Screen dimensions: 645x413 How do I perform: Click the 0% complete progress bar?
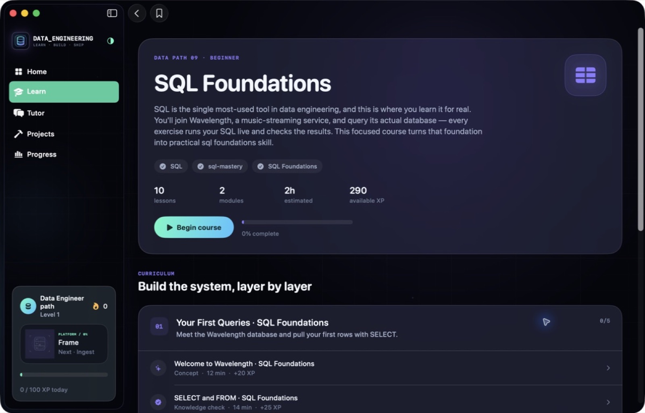coord(297,222)
